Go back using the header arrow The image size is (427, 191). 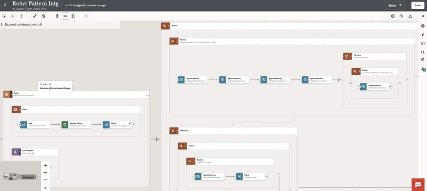tap(5, 5)
